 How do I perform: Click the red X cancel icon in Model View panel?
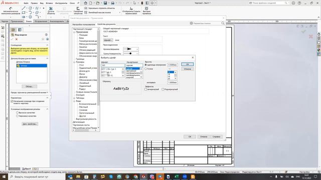point(17,39)
